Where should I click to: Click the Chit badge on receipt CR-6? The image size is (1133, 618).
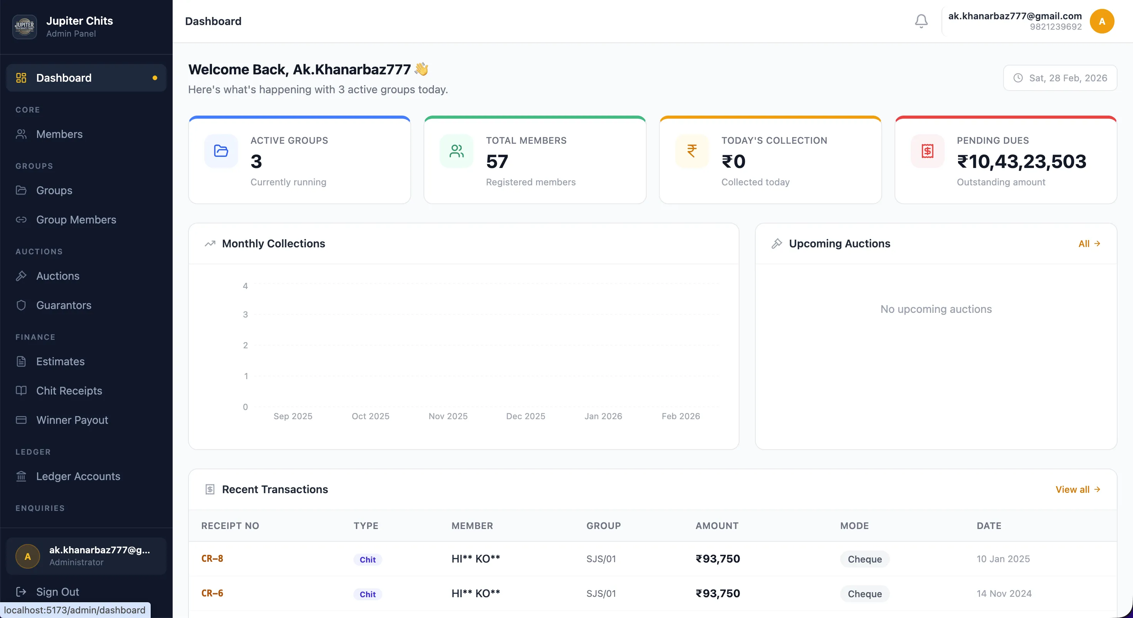click(x=367, y=594)
